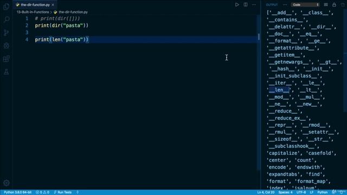Change indentation via Spaces: 4
This screenshot has width=347, height=195.
click(x=286, y=192)
